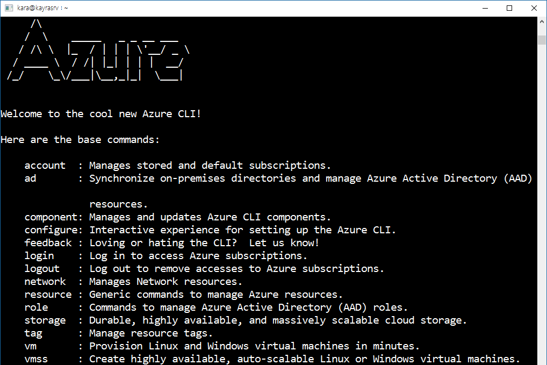Click the 'vm' command name
547x365 pixels.
30,346
